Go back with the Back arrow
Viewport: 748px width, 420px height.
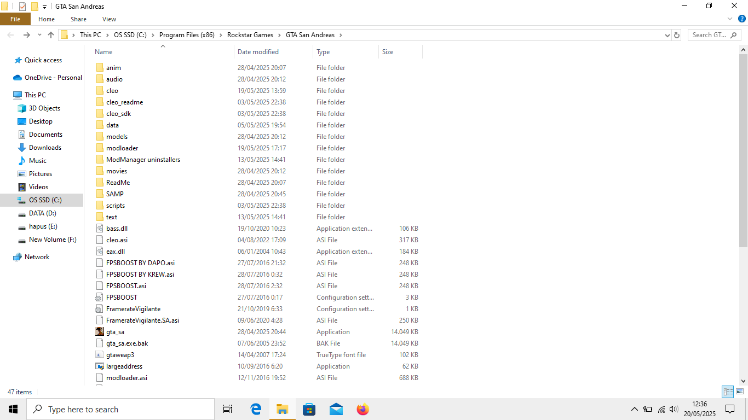pyautogui.click(x=11, y=35)
